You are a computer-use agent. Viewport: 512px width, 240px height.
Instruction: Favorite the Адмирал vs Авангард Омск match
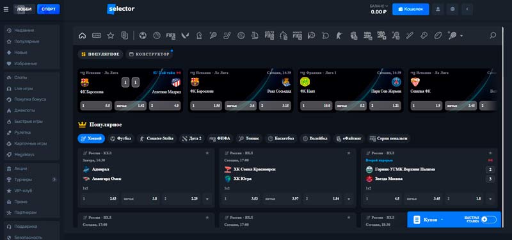pyautogui.click(x=207, y=153)
